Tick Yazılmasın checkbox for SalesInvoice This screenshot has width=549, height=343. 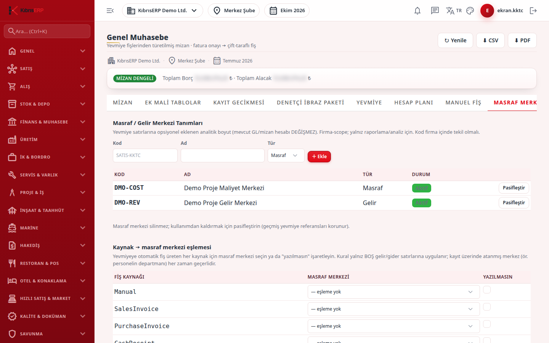pos(487,307)
